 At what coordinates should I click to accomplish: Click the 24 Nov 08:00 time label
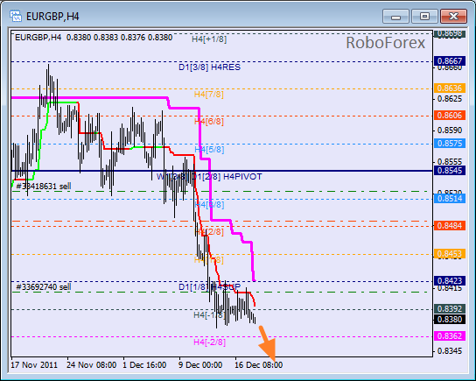point(91,364)
